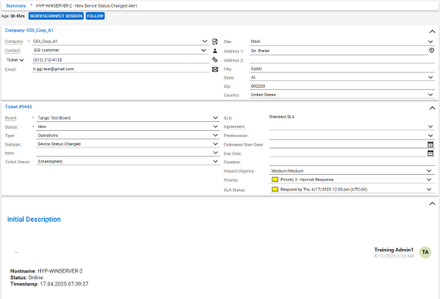The width and height of the screenshot is (440, 299).
Task: Open the Type dropdown
Action: 215,135
